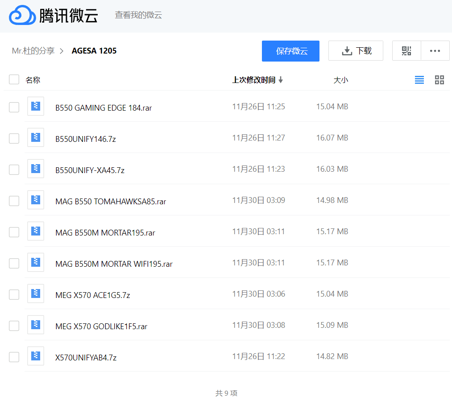452x401 pixels.
Task: Click archive icon of MEG X570 ACE1G5.7z
Action: click(36, 294)
